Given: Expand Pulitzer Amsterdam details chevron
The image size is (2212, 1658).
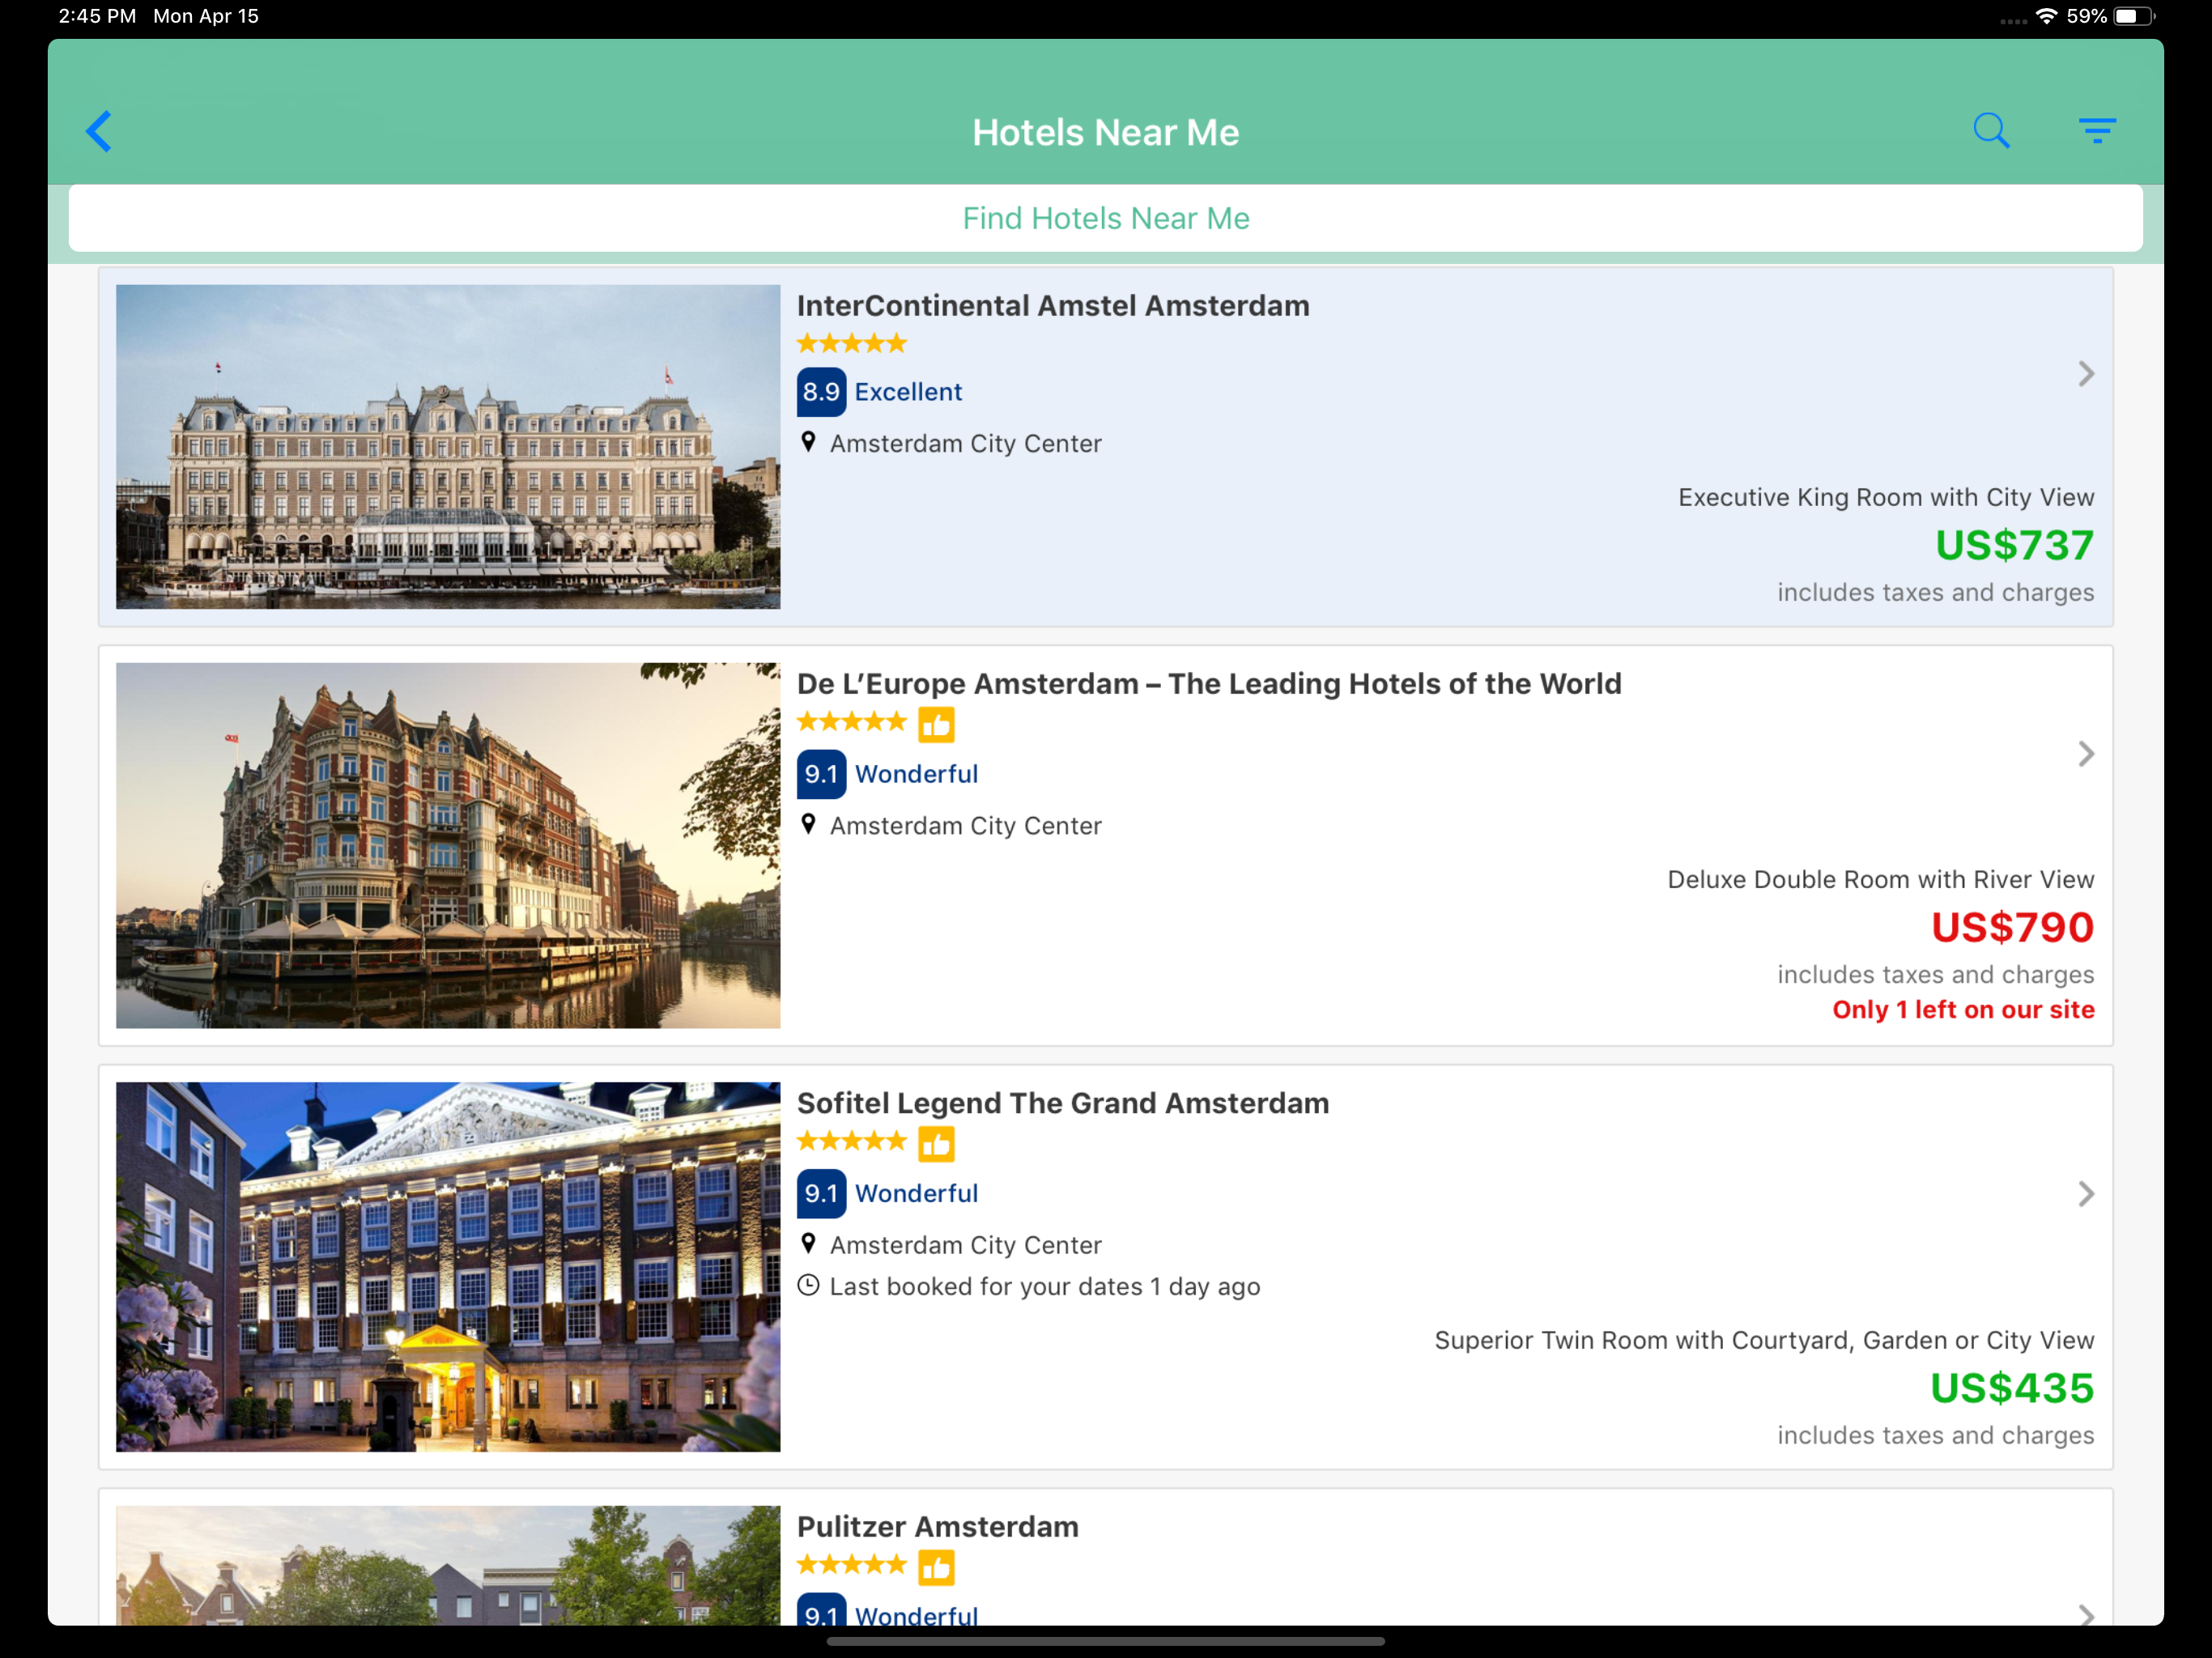Looking at the screenshot, I should click(x=2085, y=1614).
